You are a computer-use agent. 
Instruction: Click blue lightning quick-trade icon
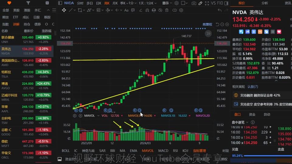point(241,32)
